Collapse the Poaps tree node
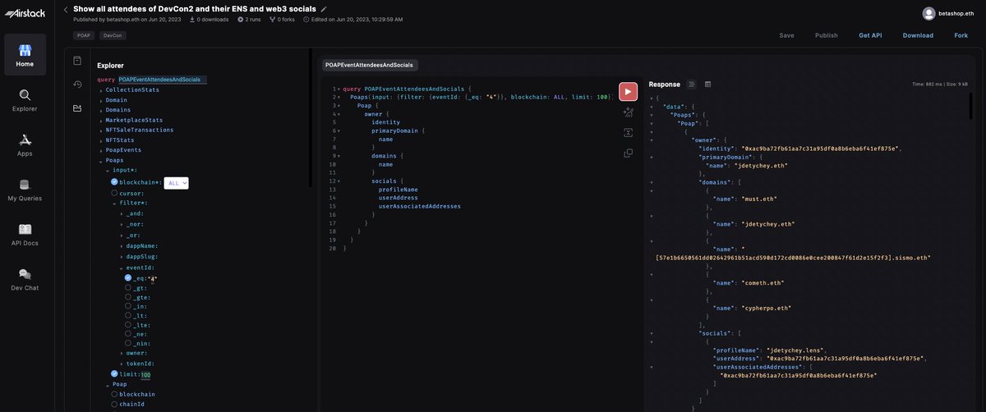 pyautogui.click(x=101, y=161)
